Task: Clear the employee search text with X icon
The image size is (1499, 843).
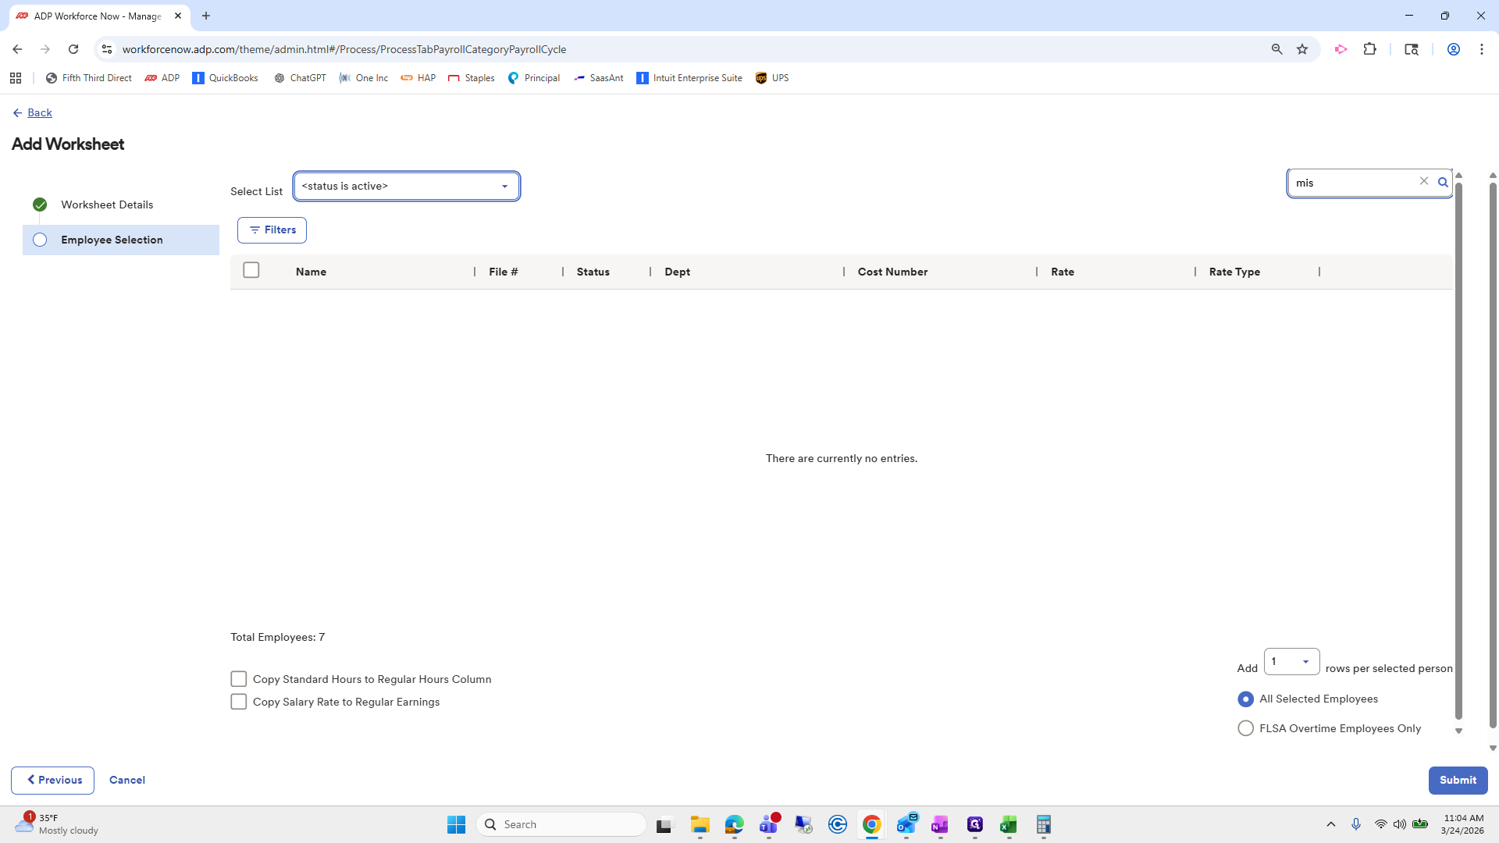Action: click(1424, 181)
